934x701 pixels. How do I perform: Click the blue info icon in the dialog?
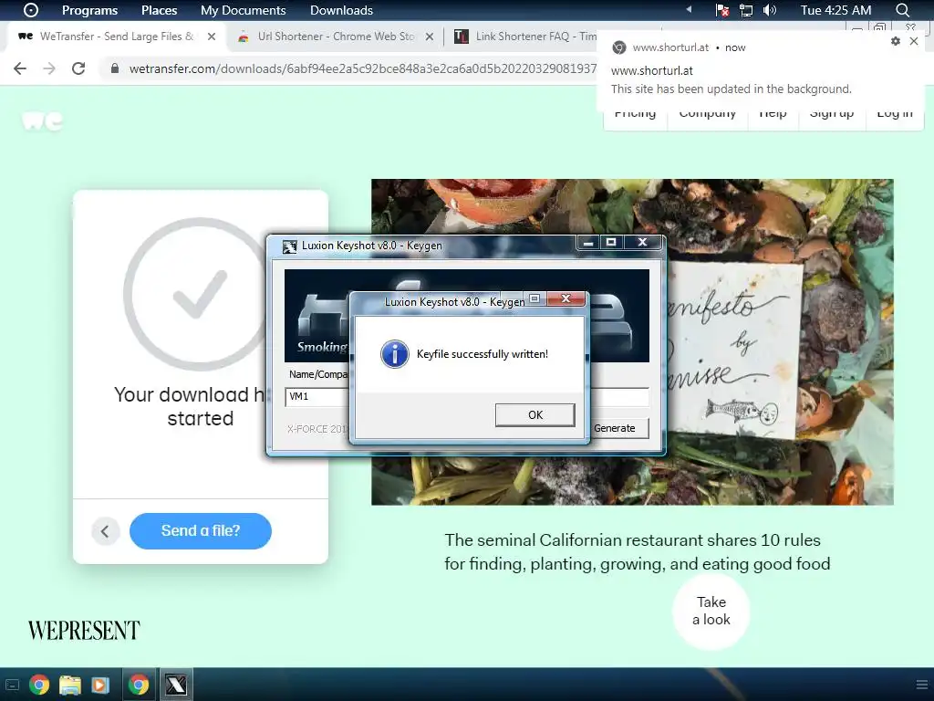tap(394, 354)
